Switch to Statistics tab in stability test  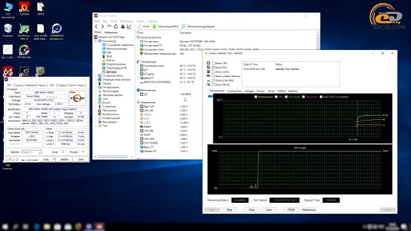293,91
